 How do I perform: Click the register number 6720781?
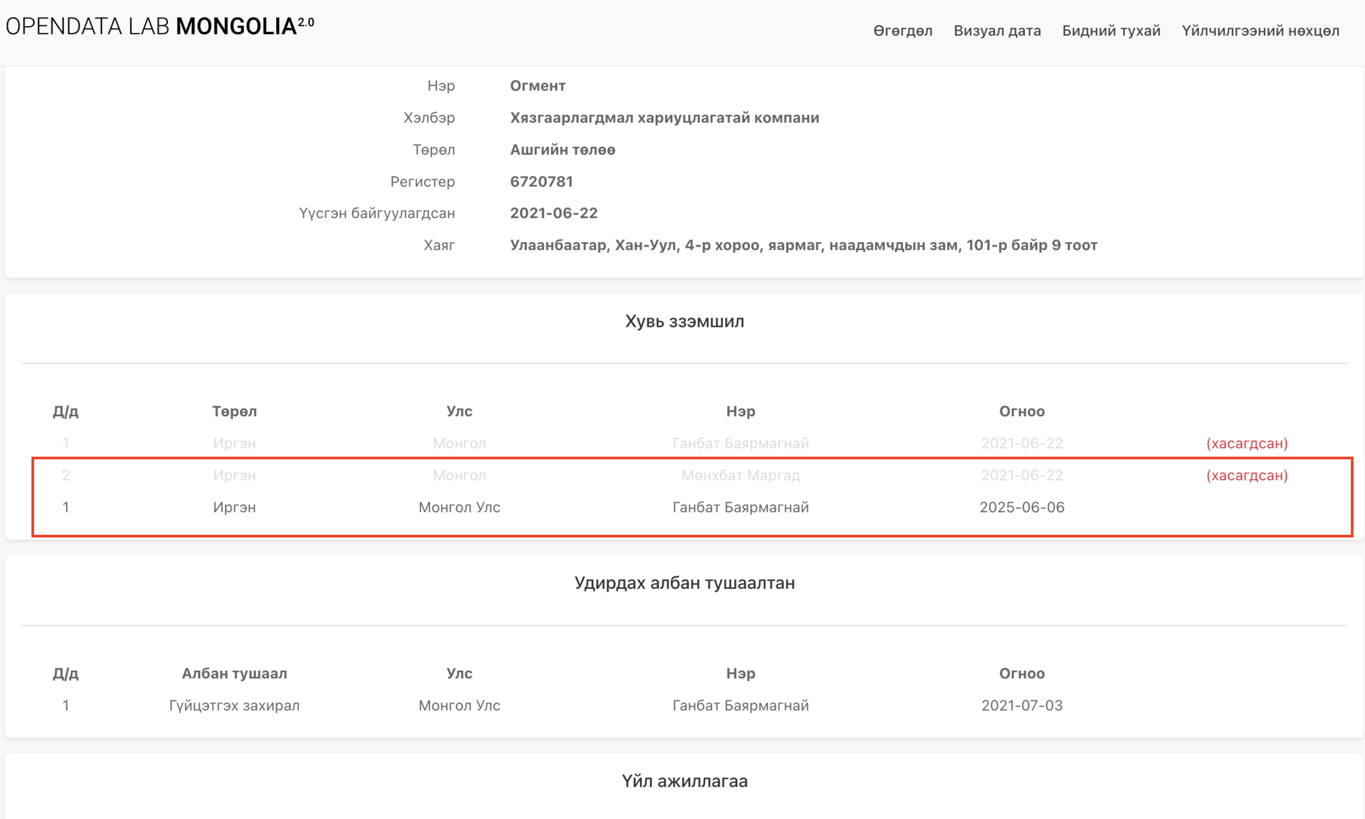541,181
